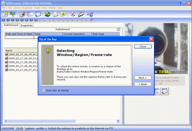Image resolution: width=192 pixels, height=131 pixels.
Task: Click the greyed profile icon 9
Action: click(x=41, y=20)
